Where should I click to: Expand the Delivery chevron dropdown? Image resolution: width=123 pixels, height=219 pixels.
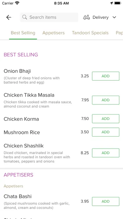point(114,17)
